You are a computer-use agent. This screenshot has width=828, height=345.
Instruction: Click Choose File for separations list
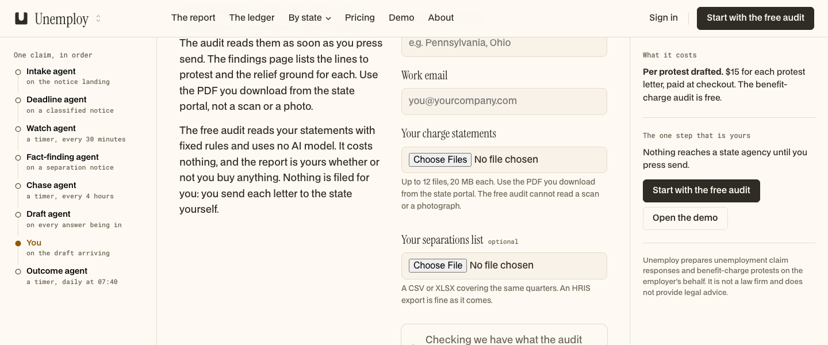[x=438, y=266]
